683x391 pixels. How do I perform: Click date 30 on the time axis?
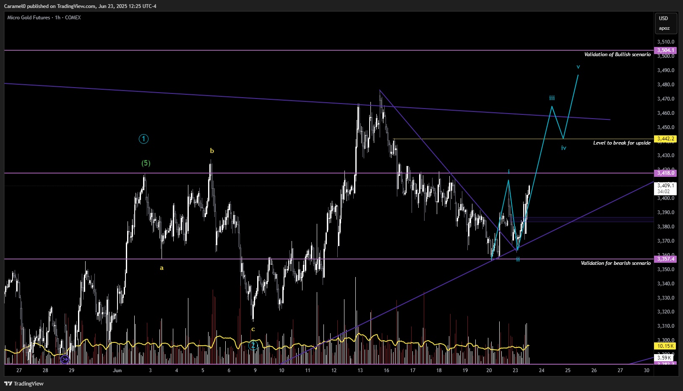[x=647, y=370]
